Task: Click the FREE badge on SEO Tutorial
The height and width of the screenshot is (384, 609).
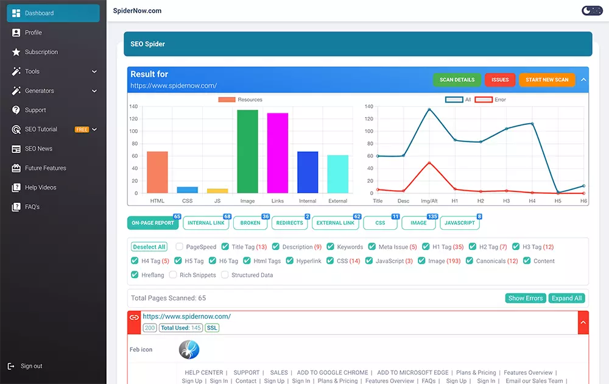Action: point(82,129)
